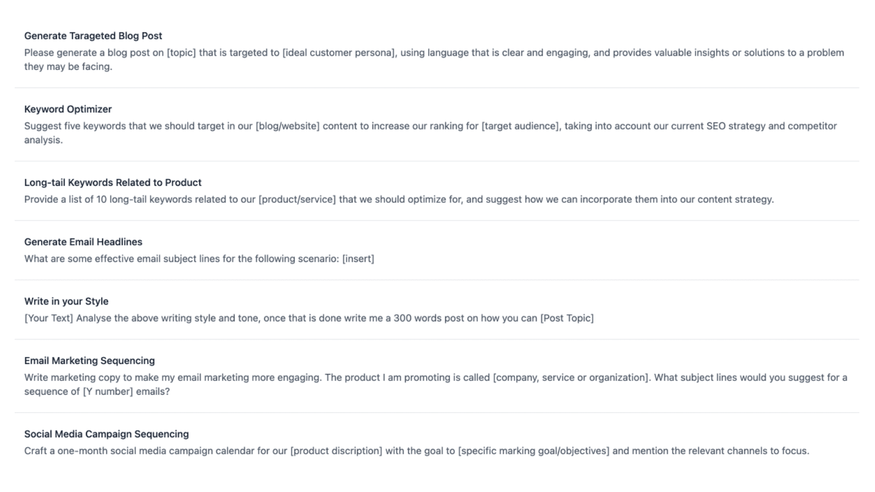Click the 'Suggest five keywords' description
Image resolution: width=875 pixels, height=492 pixels.
pyautogui.click(x=430, y=133)
